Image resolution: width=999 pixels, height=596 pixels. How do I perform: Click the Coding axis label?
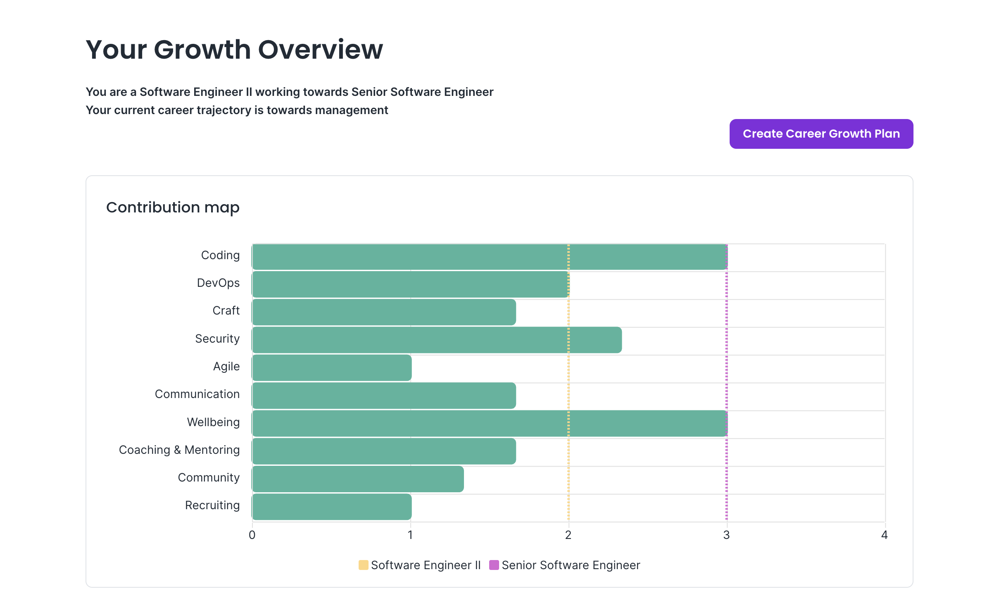click(x=220, y=255)
